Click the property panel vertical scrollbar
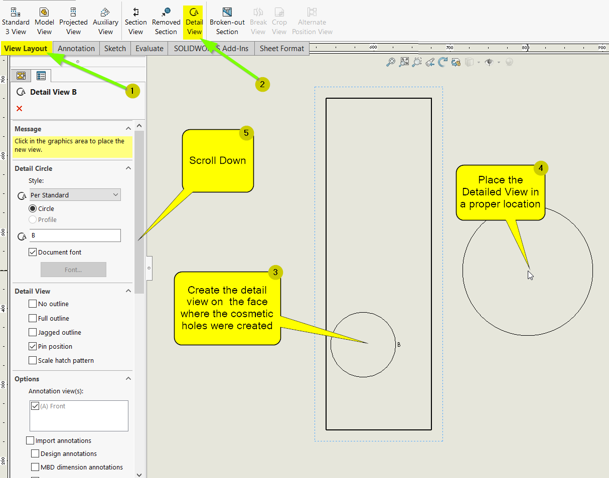Image resolution: width=609 pixels, height=478 pixels. pos(139,210)
